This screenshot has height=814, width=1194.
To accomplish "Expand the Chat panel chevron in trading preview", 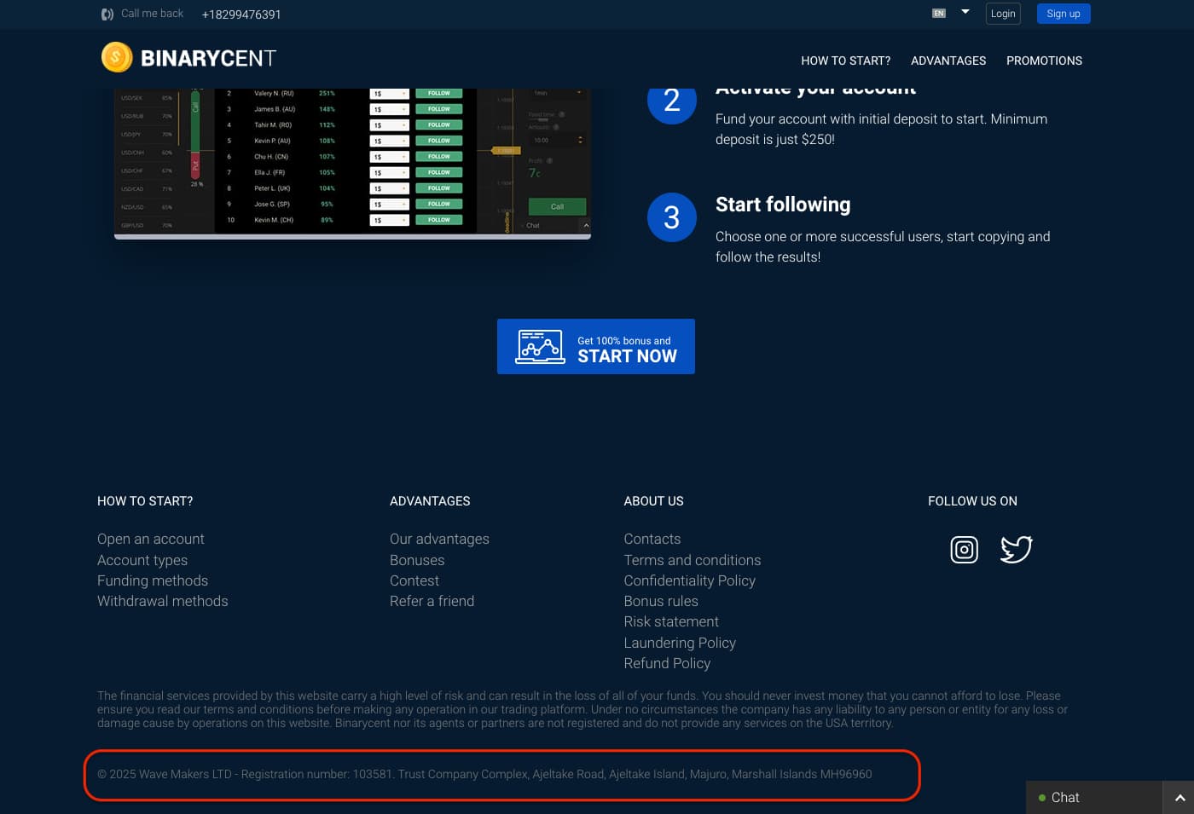I will [x=587, y=225].
